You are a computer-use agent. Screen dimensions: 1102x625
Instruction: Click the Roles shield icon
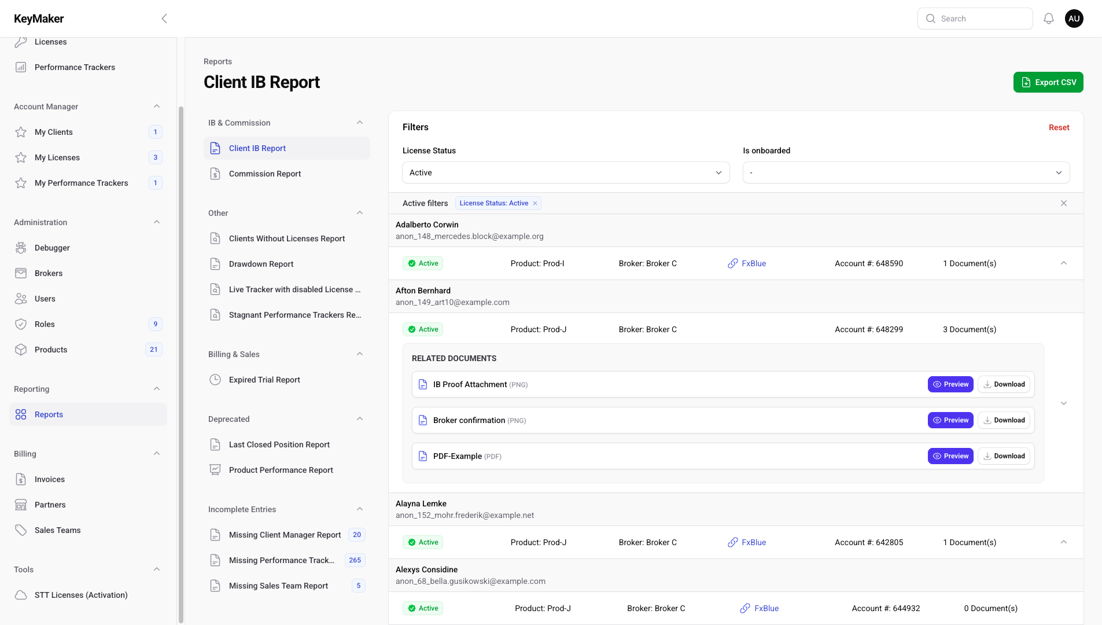[x=21, y=324]
